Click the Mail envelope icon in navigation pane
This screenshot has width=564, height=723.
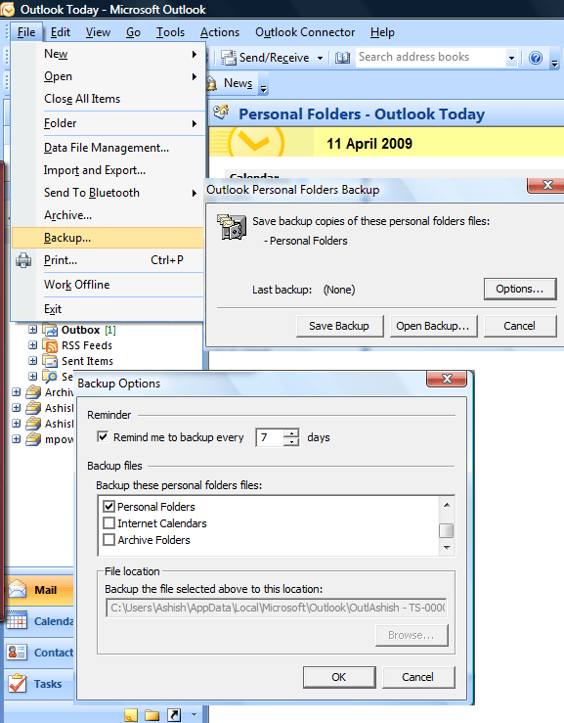pyautogui.click(x=17, y=589)
